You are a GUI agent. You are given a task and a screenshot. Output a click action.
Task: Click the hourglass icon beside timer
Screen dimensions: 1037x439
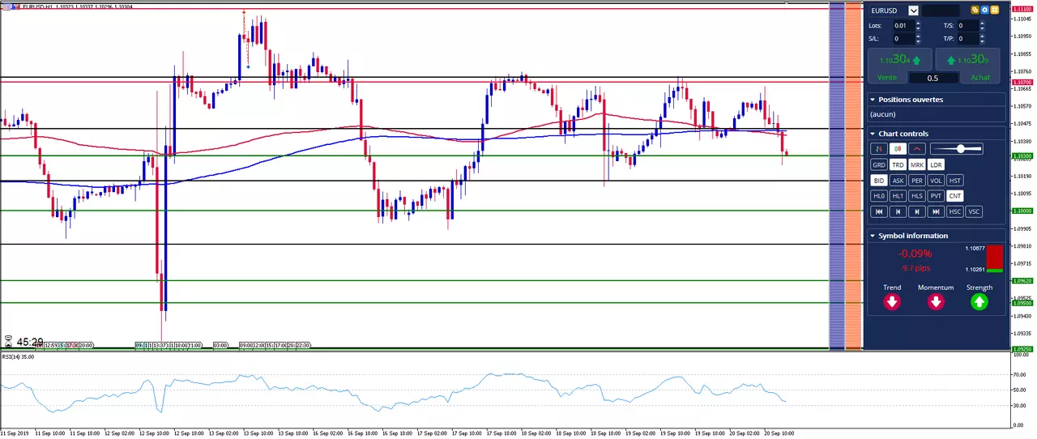pos(8,342)
